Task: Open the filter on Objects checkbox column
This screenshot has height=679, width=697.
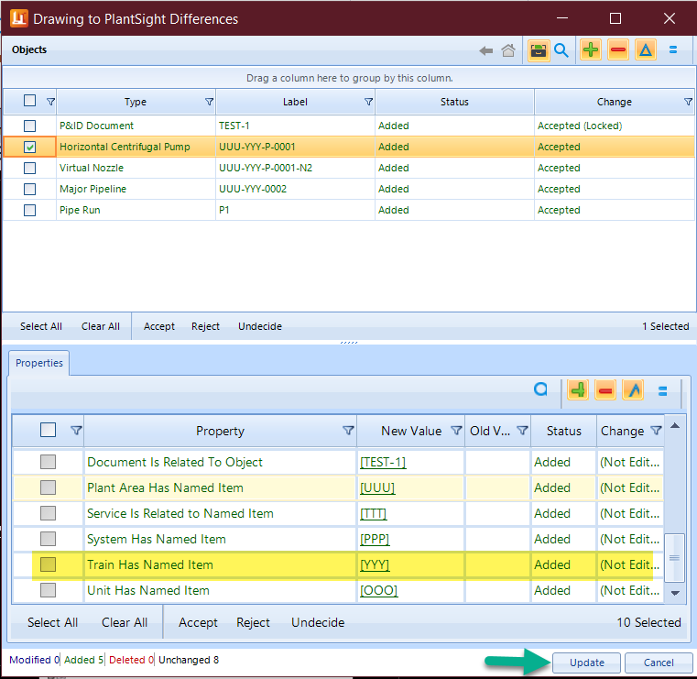Action: tap(50, 102)
